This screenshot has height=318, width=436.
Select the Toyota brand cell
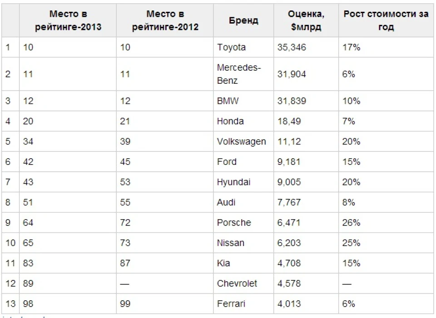[x=243, y=47]
